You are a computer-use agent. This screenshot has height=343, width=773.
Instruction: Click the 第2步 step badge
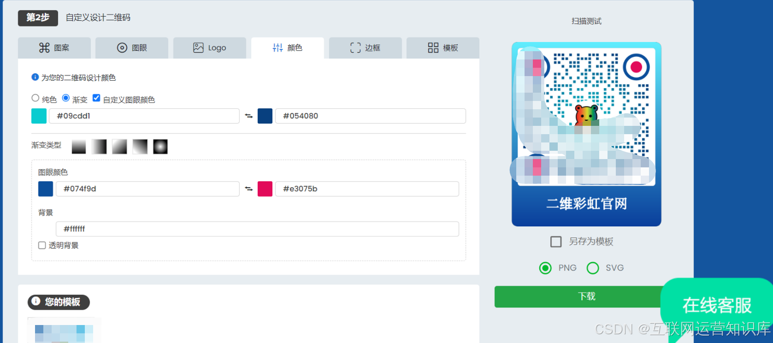(38, 18)
